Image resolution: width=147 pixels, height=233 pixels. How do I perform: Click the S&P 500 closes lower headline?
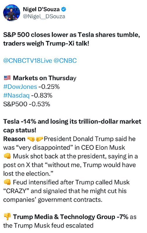[x=71, y=39]
